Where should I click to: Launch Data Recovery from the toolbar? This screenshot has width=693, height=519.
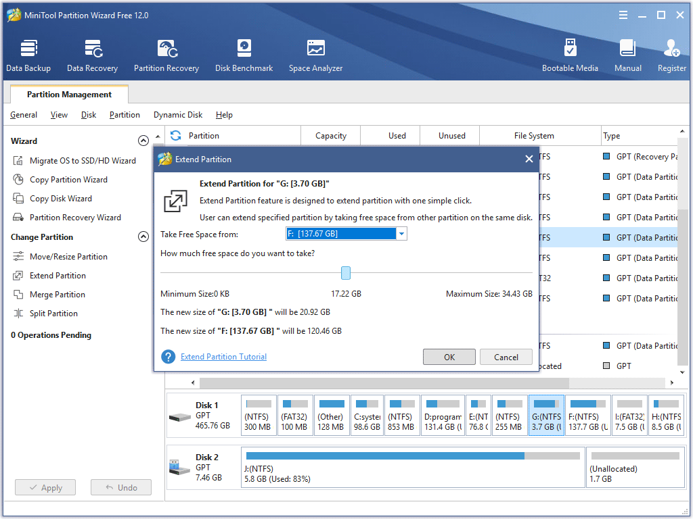pyautogui.click(x=92, y=55)
